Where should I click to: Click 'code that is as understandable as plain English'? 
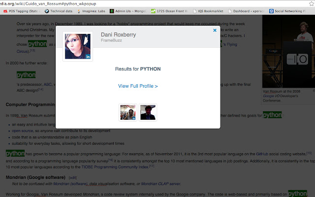click(x=52, y=137)
